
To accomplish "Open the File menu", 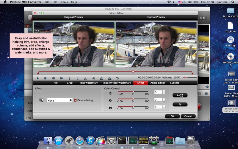I will 47,2.
